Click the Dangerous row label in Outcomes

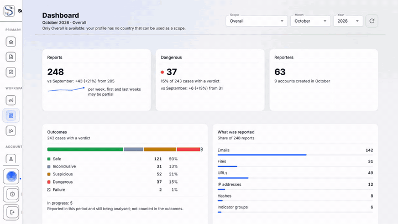[x=62, y=182]
